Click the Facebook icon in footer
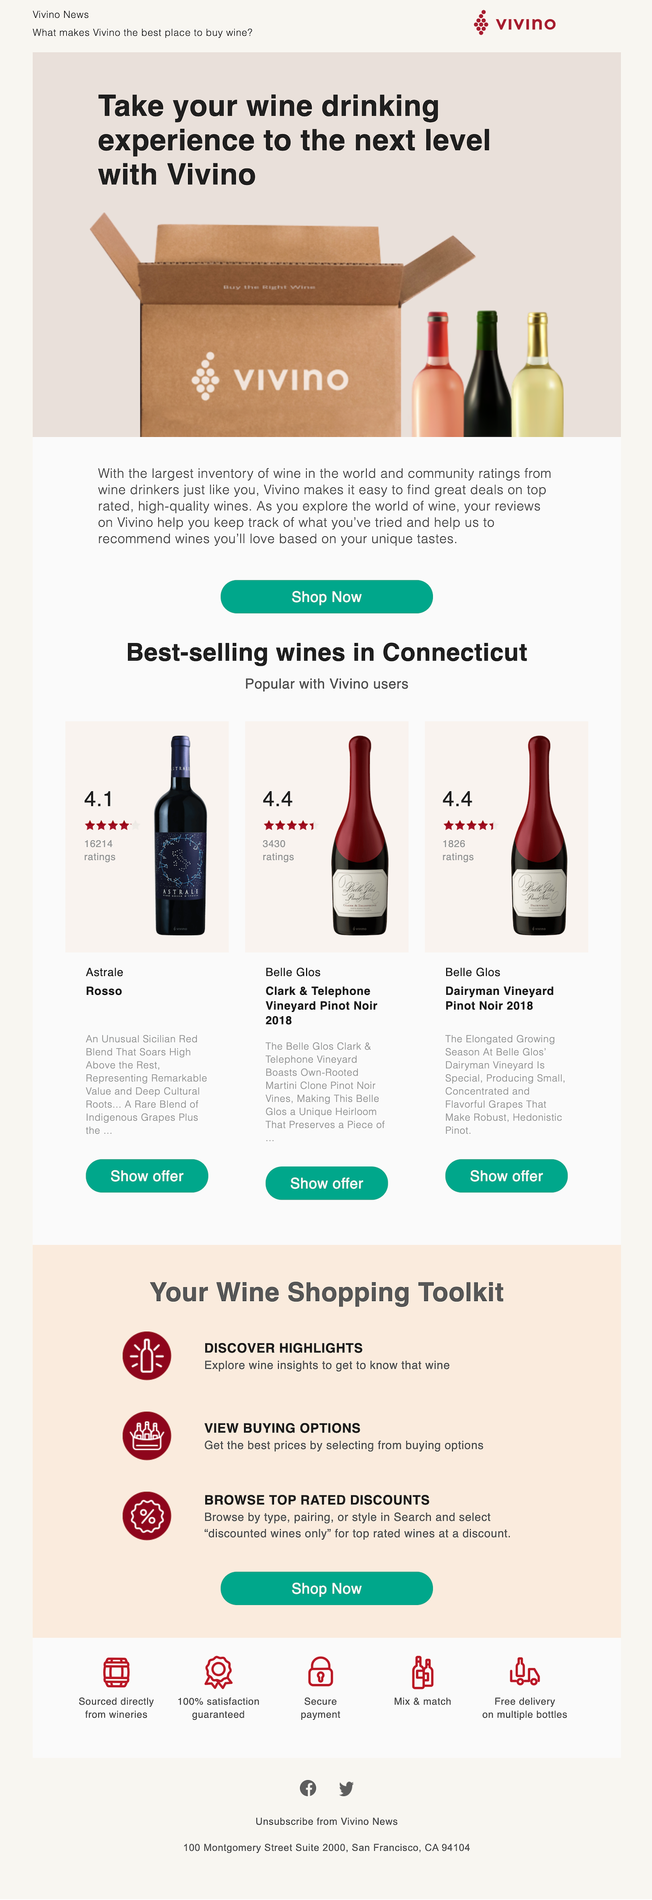652x1900 pixels. [308, 1787]
